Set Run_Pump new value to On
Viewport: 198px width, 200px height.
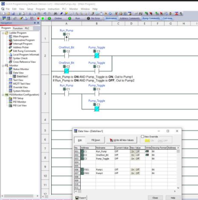tap(133, 151)
